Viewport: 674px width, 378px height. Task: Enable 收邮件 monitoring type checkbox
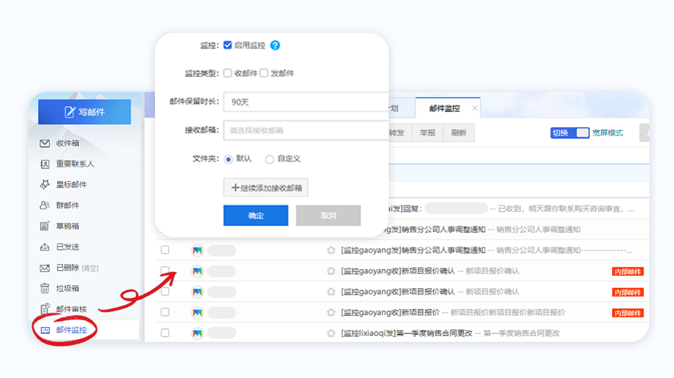[x=228, y=73]
